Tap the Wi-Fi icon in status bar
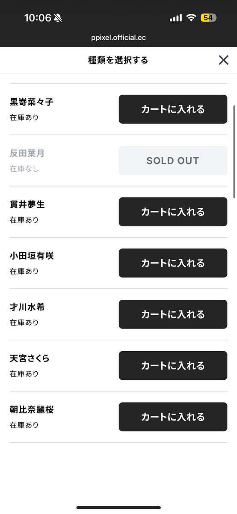This screenshot has width=237, height=514. click(x=191, y=18)
